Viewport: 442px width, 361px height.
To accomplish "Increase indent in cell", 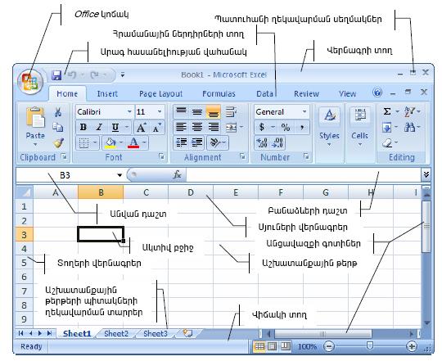I will coord(197,142).
